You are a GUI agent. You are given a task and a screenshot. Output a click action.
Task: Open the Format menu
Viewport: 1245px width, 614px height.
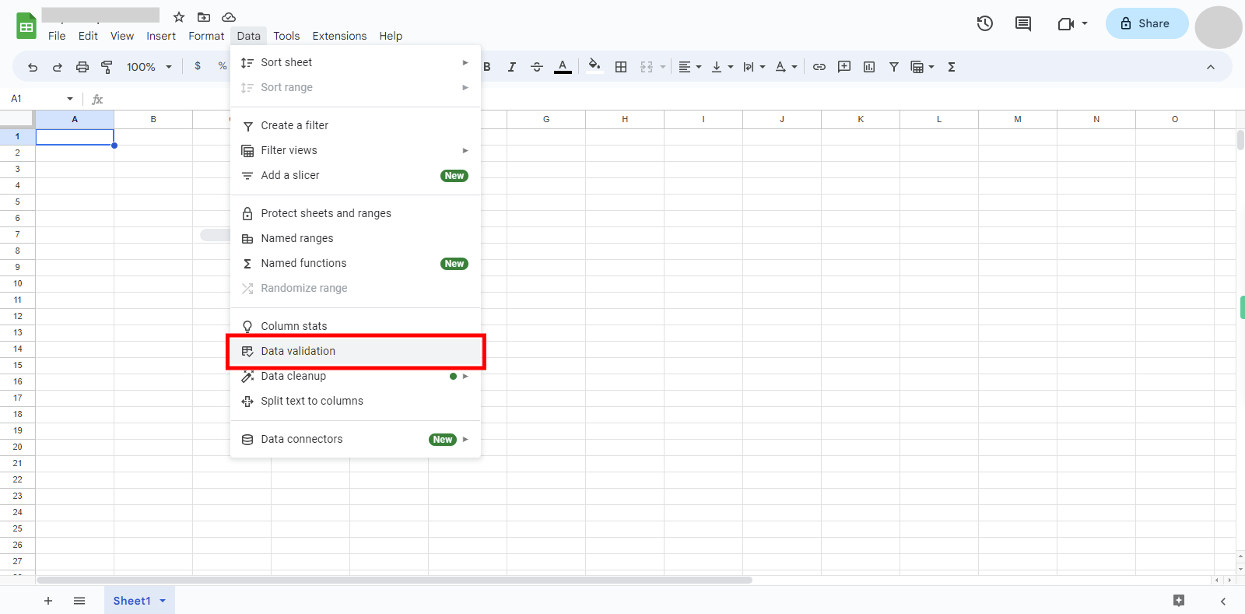(x=206, y=36)
